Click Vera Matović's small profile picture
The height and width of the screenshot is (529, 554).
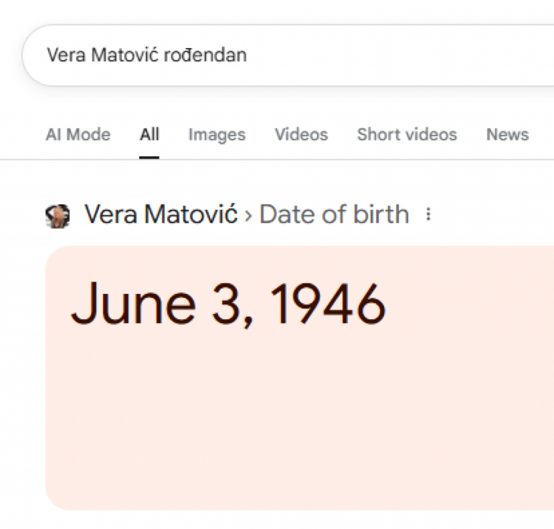click(57, 216)
